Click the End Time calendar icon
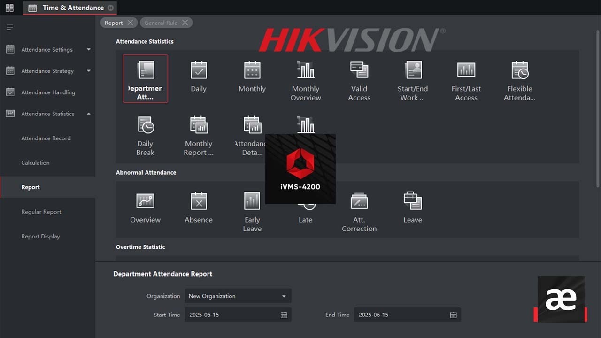 454,315
